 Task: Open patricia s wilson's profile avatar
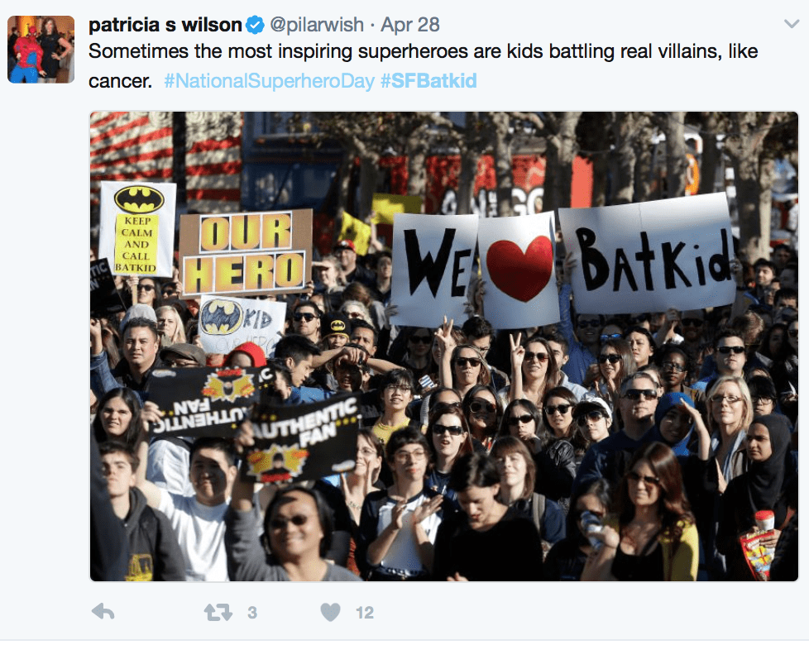41,49
